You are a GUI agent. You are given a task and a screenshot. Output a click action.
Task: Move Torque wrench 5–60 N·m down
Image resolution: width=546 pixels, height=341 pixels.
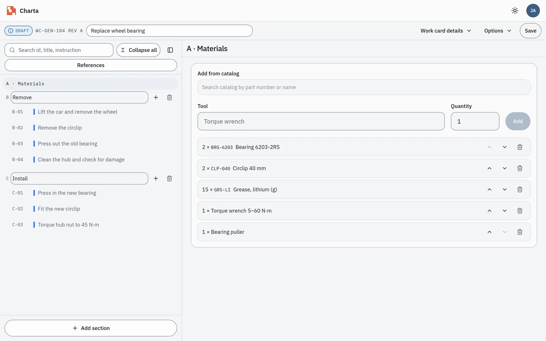point(505,211)
